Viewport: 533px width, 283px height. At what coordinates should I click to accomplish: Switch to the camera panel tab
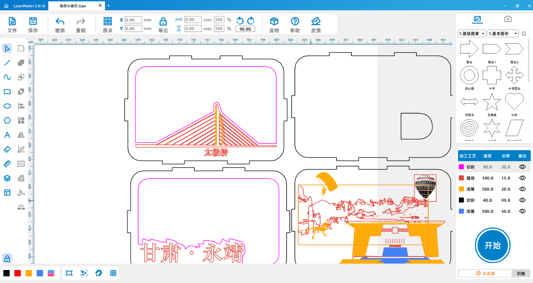508,19
